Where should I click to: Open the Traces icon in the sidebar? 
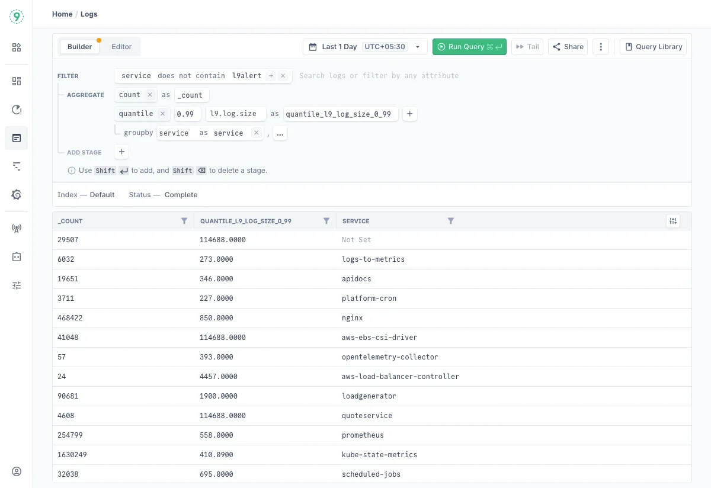17,166
